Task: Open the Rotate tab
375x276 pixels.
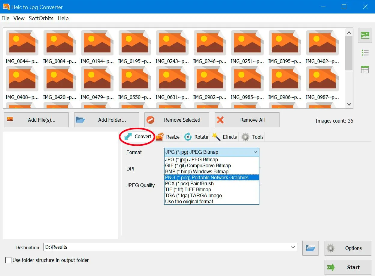Action: coord(196,137)
